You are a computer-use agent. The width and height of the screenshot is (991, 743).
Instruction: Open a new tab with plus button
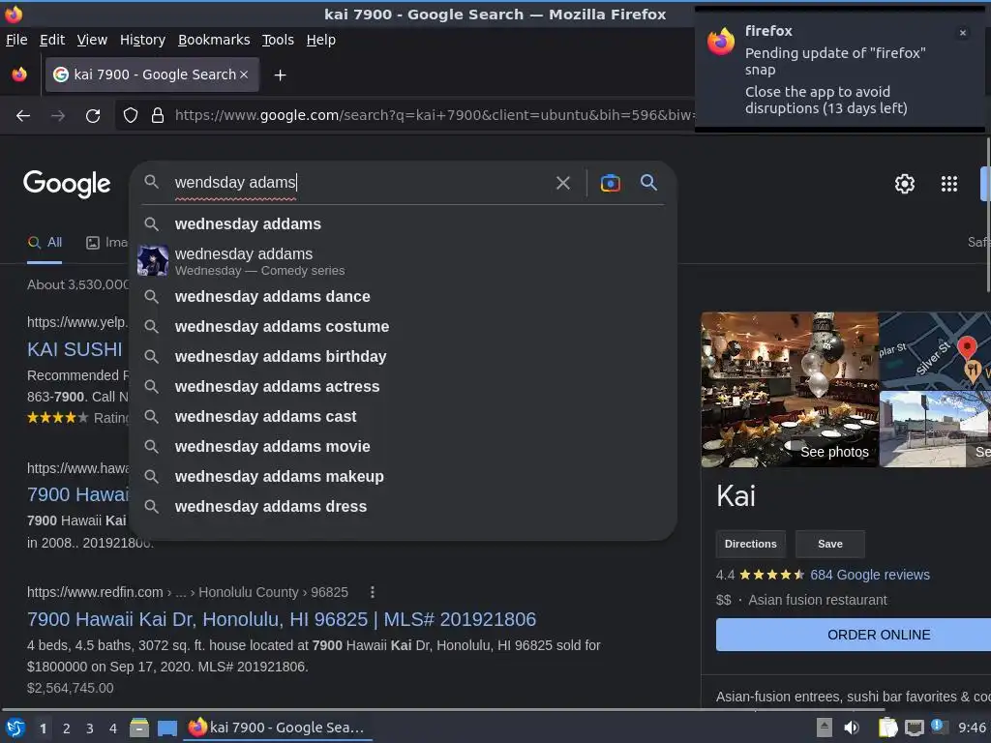point(280,75)
